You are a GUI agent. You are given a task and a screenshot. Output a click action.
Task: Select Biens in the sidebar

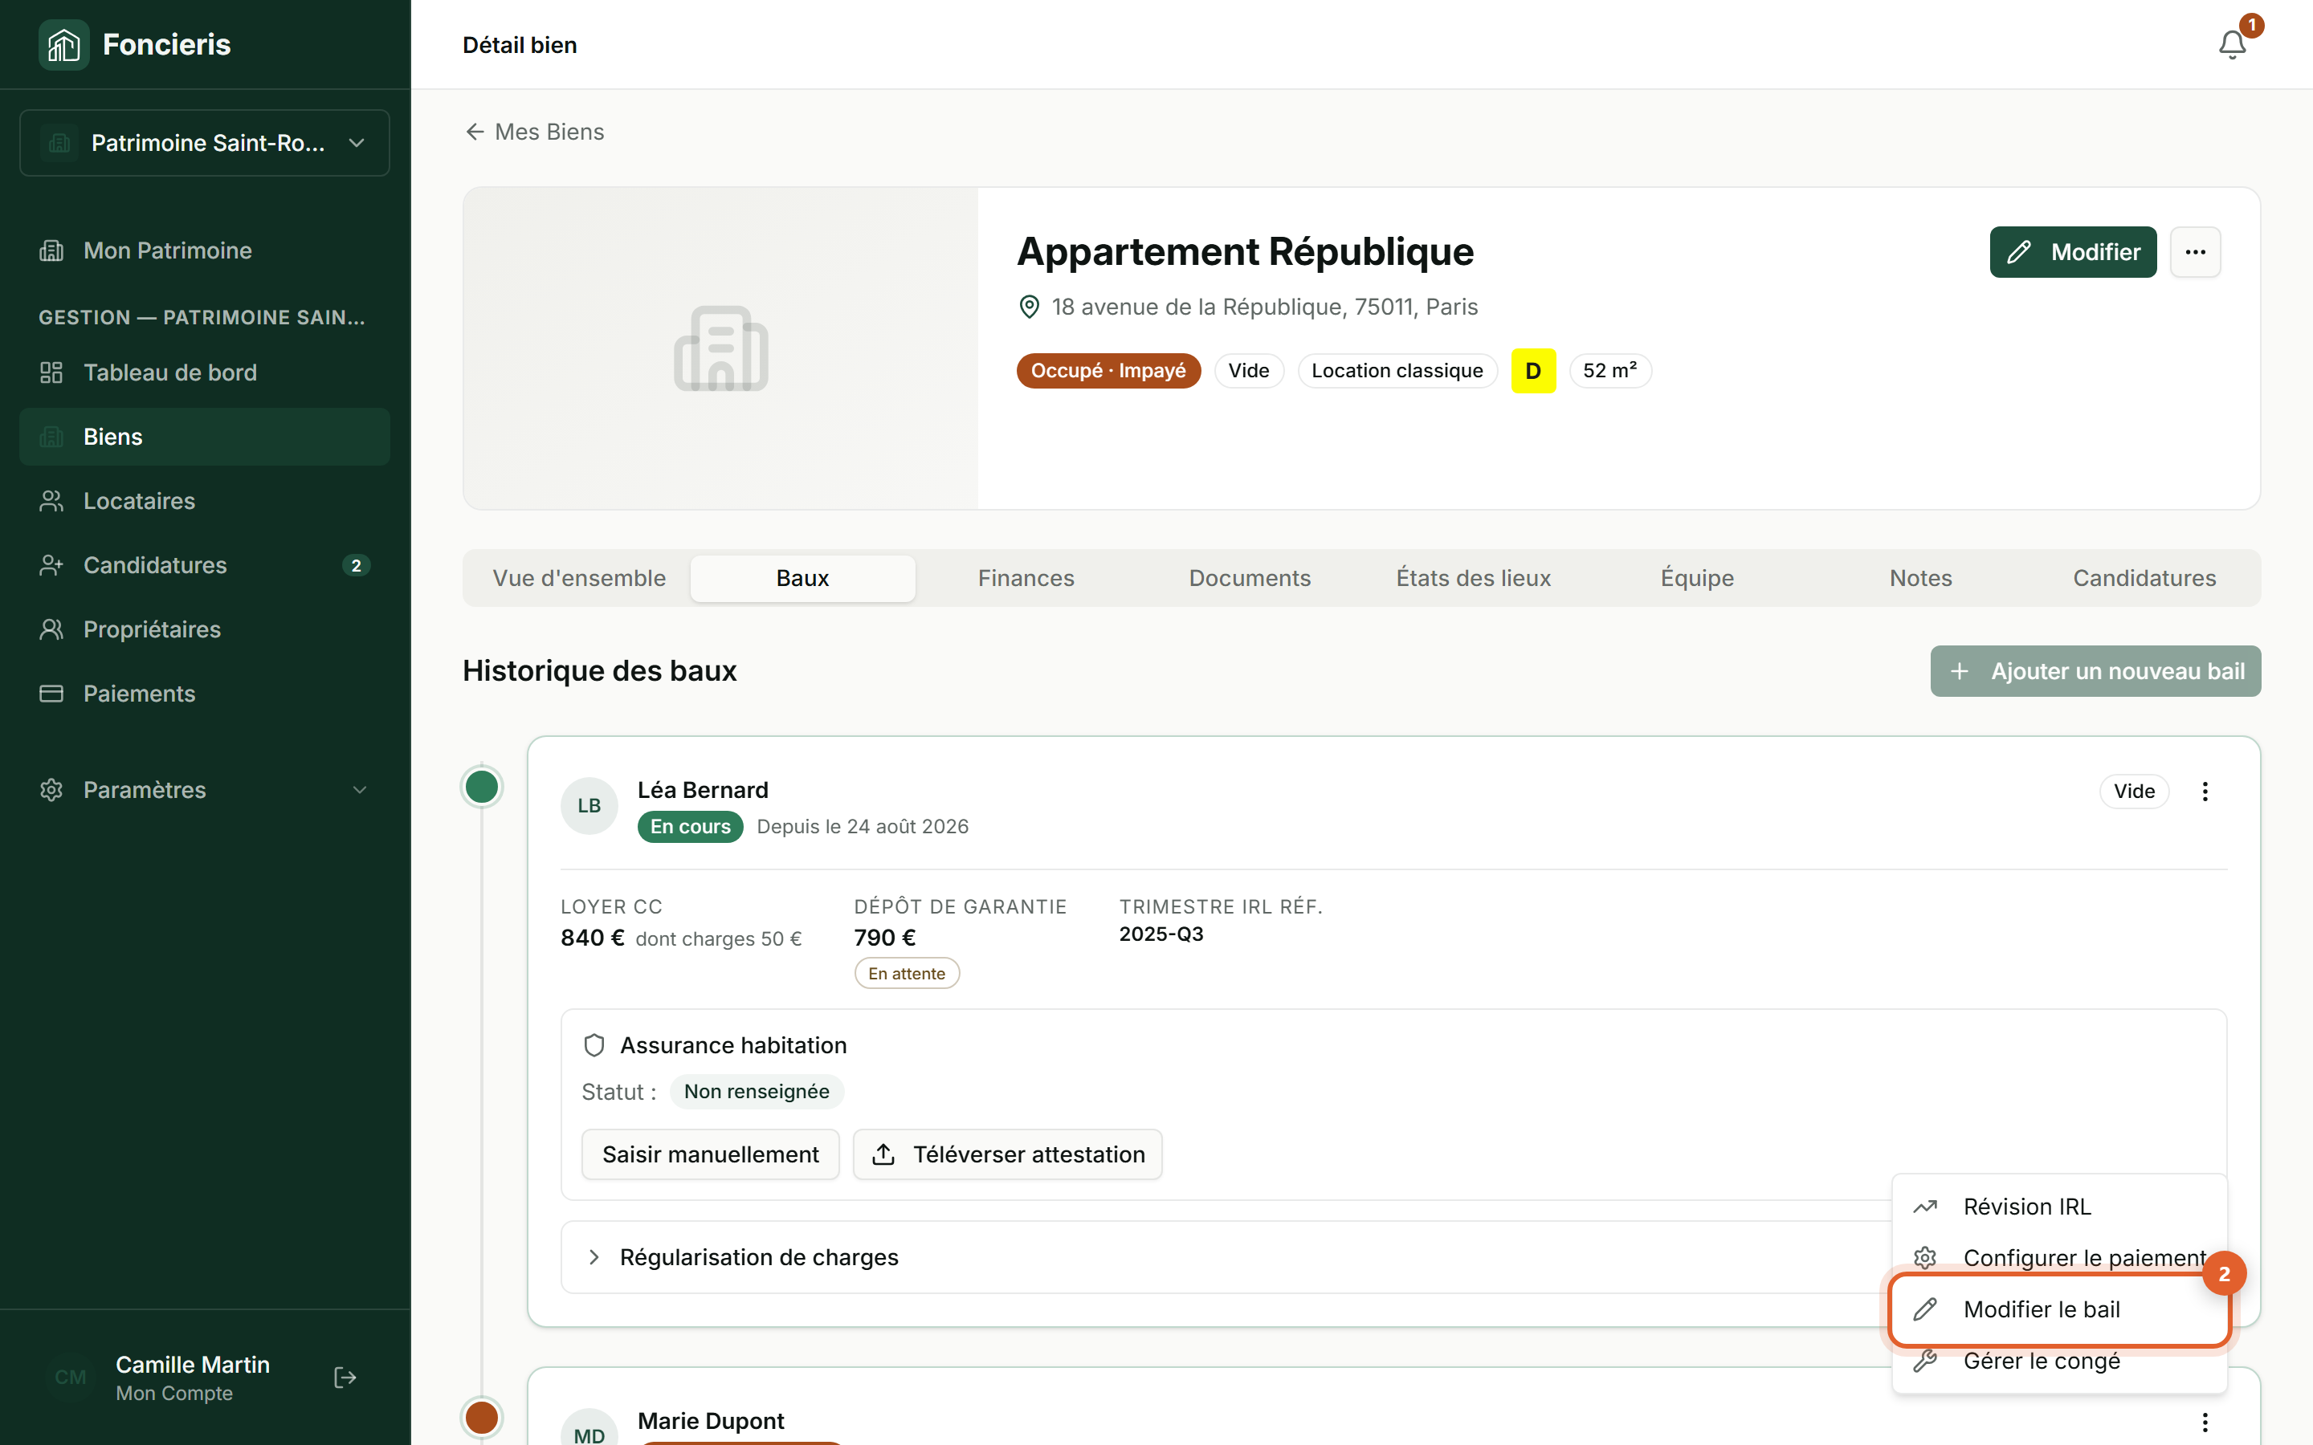205,437
